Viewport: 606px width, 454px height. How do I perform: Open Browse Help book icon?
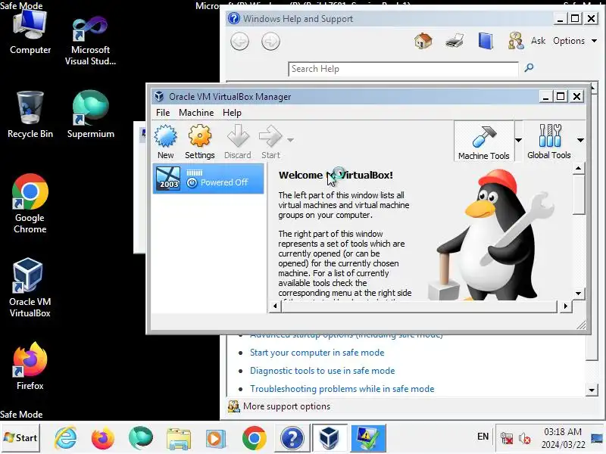coord(486,41)
